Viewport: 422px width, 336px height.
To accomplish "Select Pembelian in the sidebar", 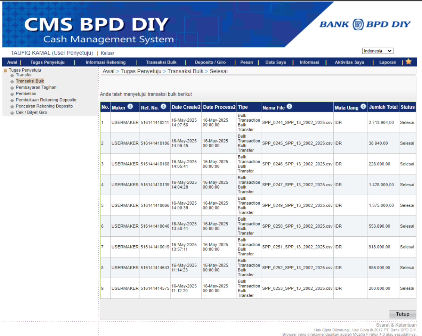I will 26,93.
